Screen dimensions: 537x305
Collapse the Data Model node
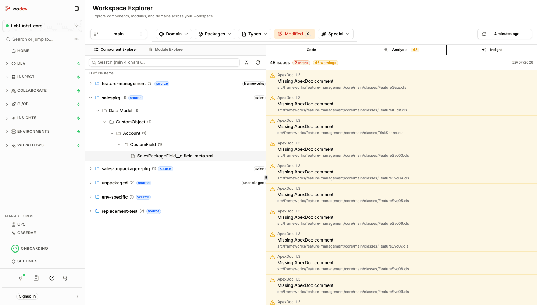pyautogui.click(x=98, y=111)
